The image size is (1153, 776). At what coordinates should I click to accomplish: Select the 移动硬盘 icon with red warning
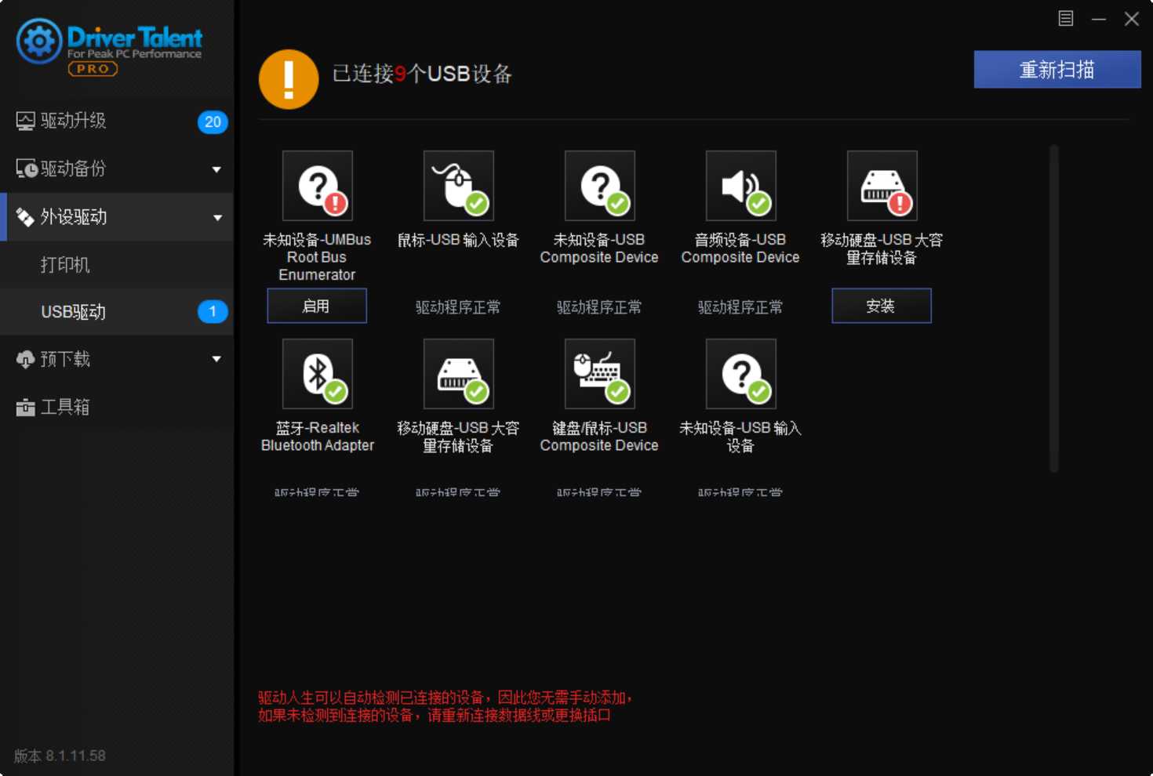882,186
